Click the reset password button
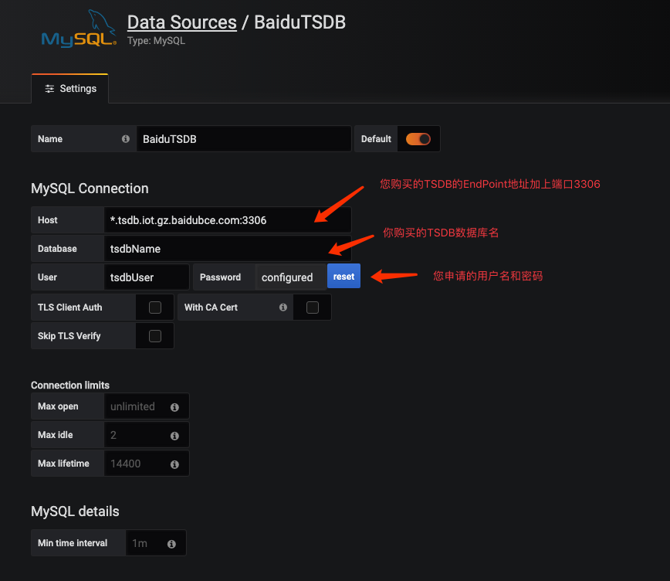This screenshot has width=670, height=581. pyautogui.click(x=343, y=276)
